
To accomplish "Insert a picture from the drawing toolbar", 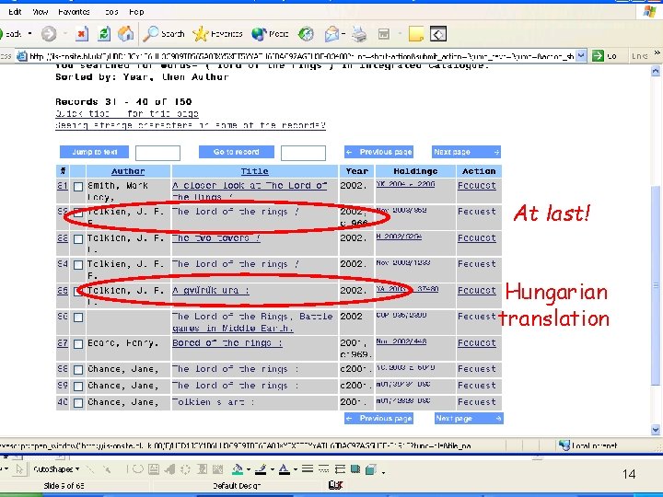I will [217, 469].
